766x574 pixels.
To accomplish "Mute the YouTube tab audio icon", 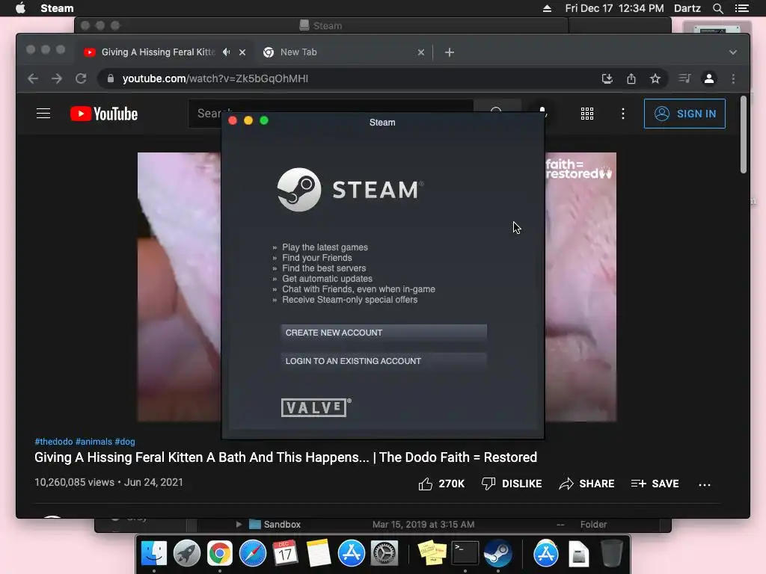I will 226,52.
